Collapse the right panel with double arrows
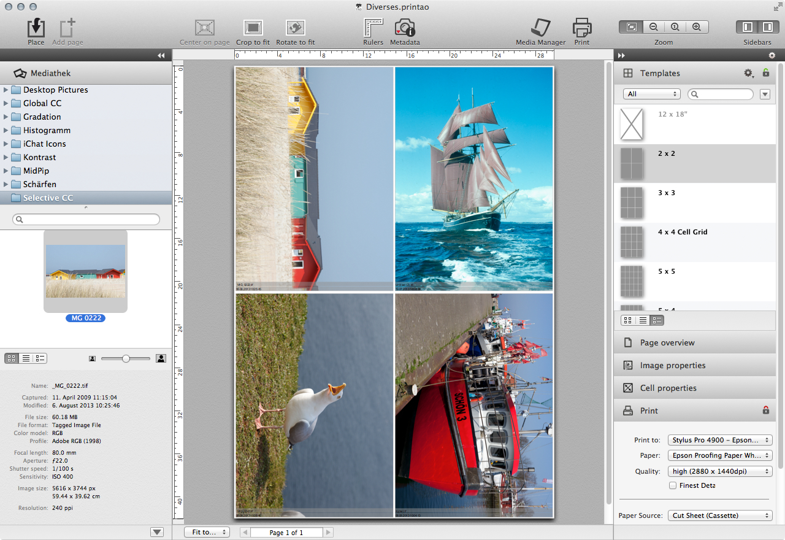 pyautogui.click(x=621, y=55)
